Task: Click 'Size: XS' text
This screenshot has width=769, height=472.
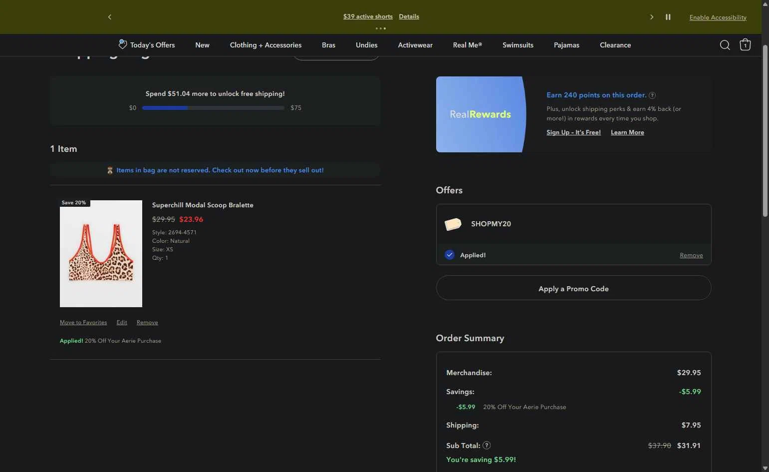Action: point(163,249)
